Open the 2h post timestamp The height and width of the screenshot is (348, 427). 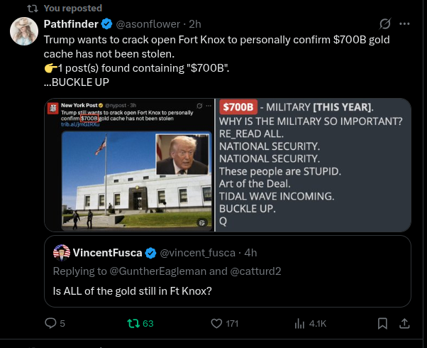click(x=195, y=24)
